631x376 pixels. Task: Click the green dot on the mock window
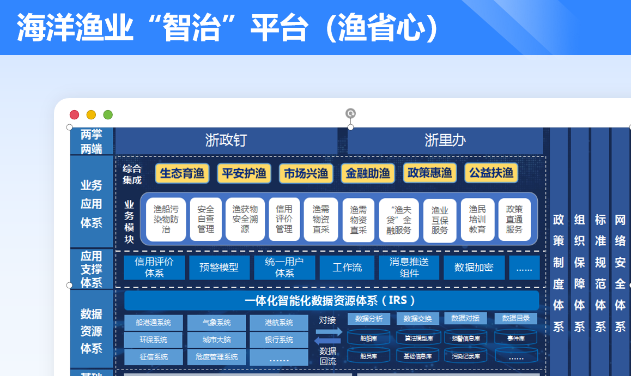pyautogui.click(x=108, y=115)
